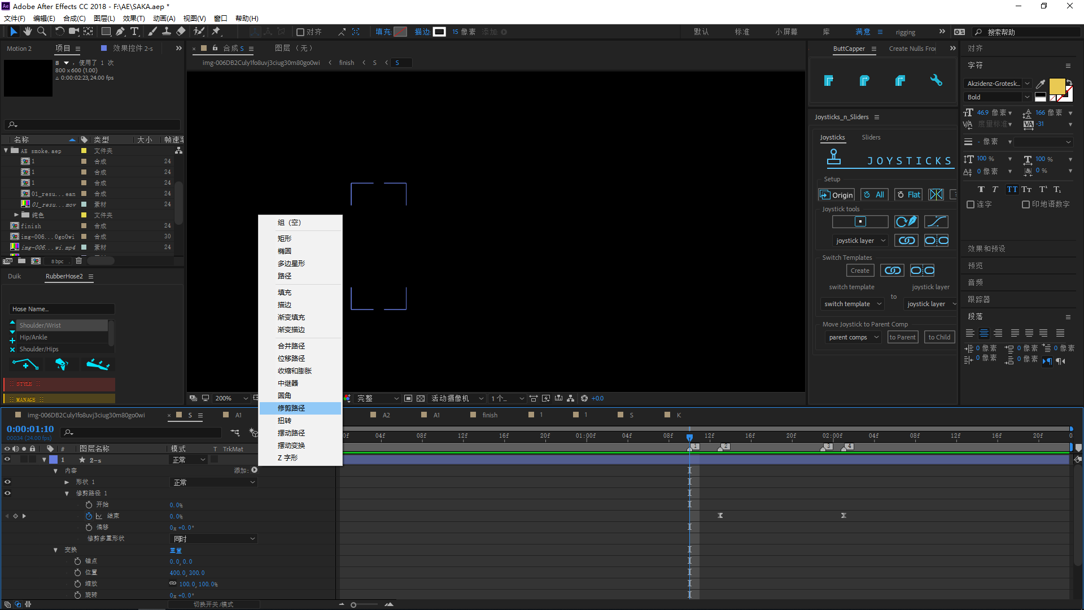This screenshot has width=1084, height=610.
Task: Open the stroke color swatch
Action: [x=440, y=32]
